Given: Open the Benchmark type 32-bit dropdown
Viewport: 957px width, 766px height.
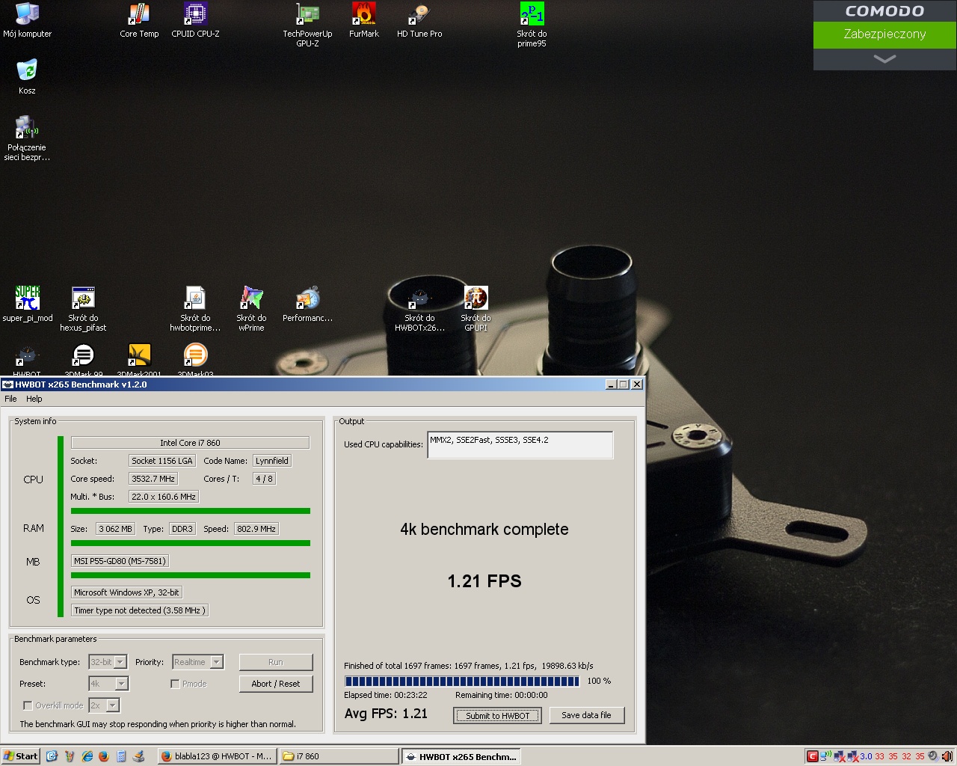Looking at the screenshot, I should [x=108, y=662].
